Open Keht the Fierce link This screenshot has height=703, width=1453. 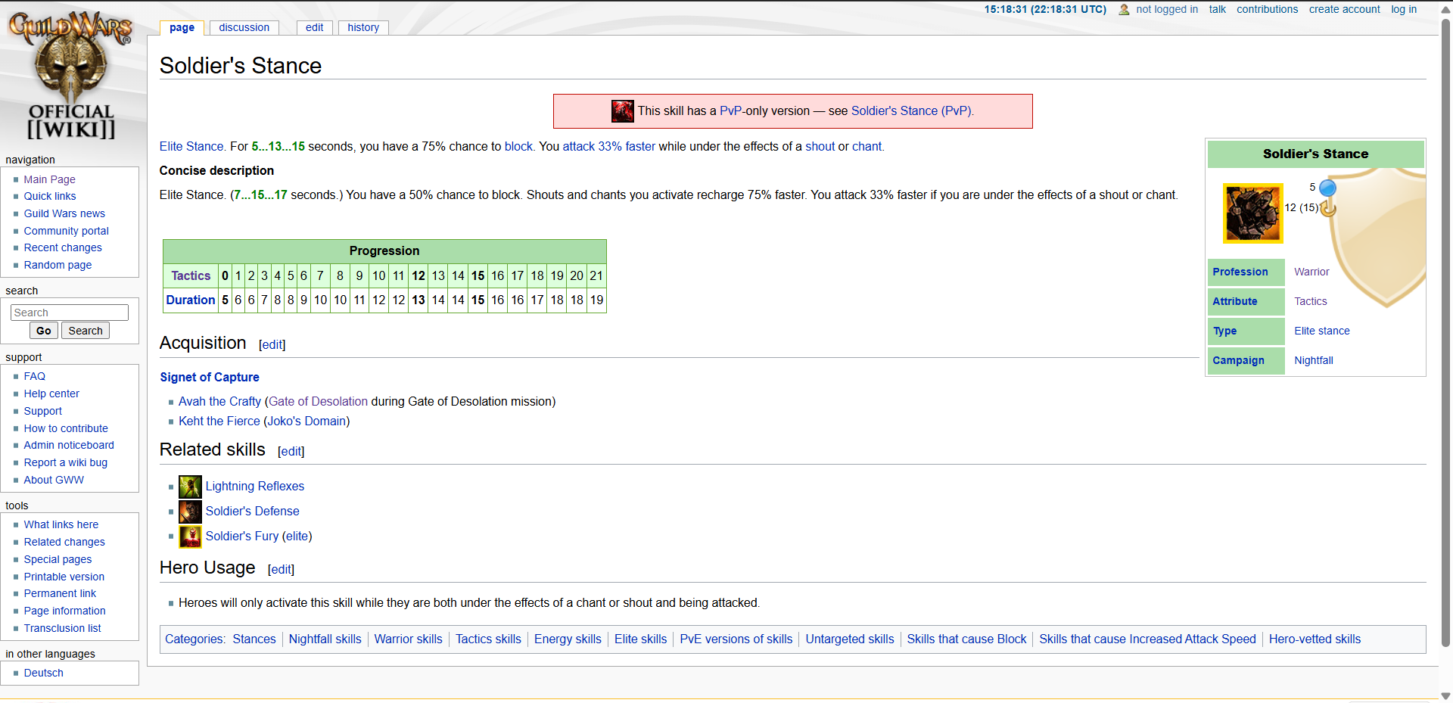pos(219,421)
